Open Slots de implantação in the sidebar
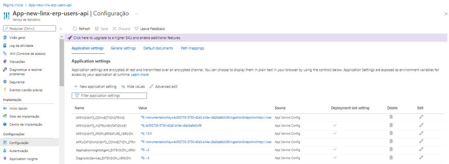The width and height of the screenshot is (449, 164). 24,116
